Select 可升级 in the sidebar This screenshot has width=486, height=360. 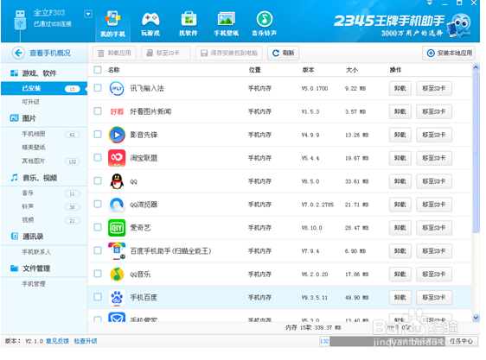pyautogui.click(x=30, y=102)
